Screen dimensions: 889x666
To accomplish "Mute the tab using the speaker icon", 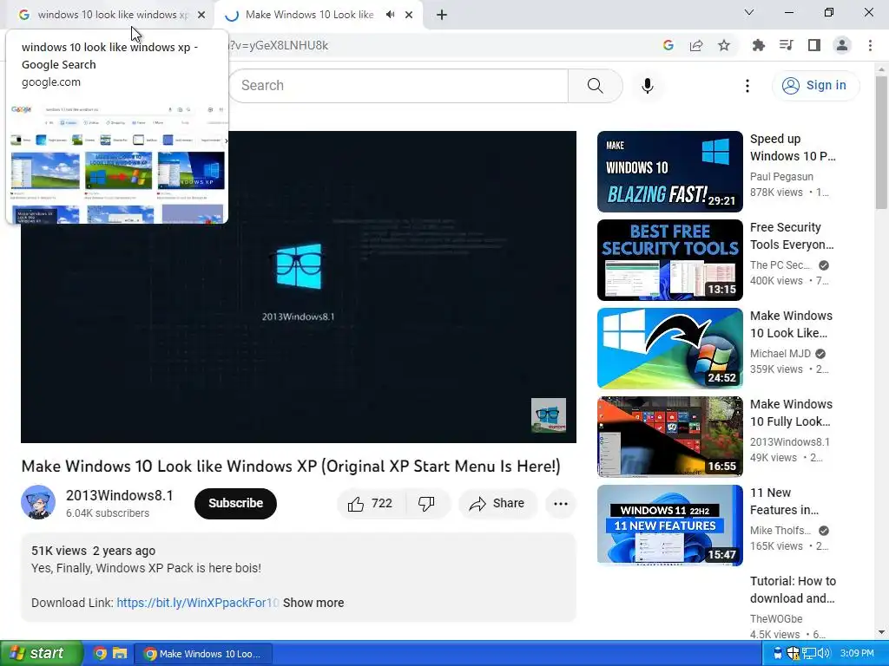I will coord(390,15).
